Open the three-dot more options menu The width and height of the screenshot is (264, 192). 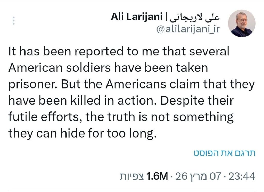pyautogui.click(x=14, y=21)
